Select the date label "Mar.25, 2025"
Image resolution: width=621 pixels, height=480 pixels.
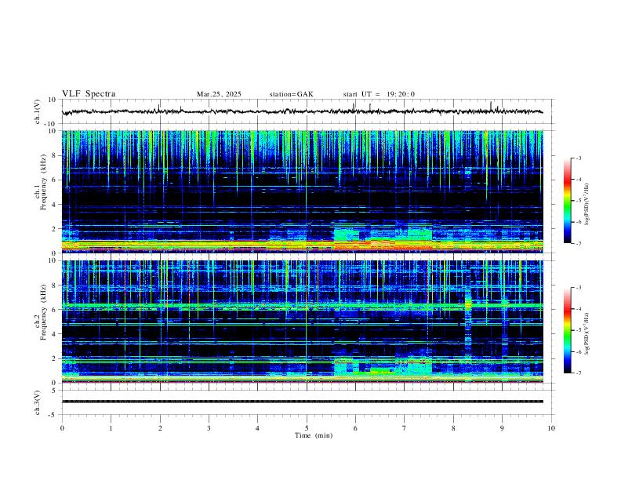pyautogui.click(x=219, y=94)
